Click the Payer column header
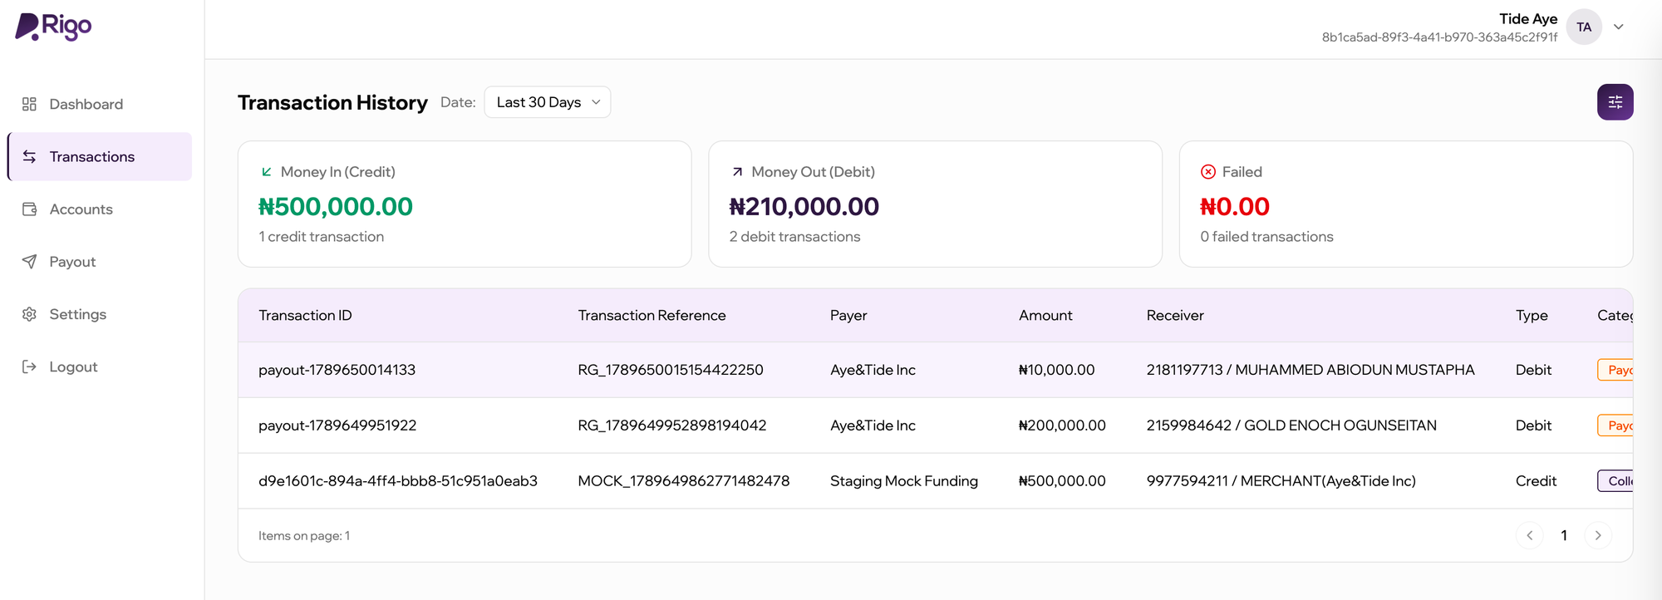 tap(848, 316)
